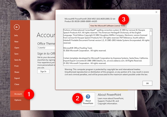Click the Warning copyright notice text
Image resolution: width=167 pixels, height=117 pixels.
tap(107, 72)
